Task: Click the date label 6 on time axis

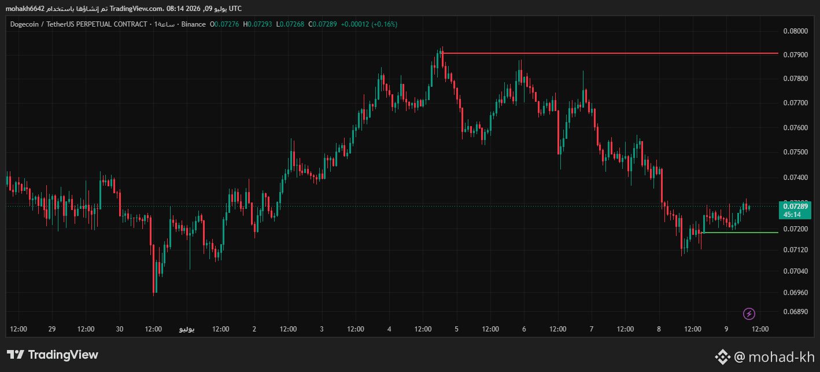Action: pos(524,329)
